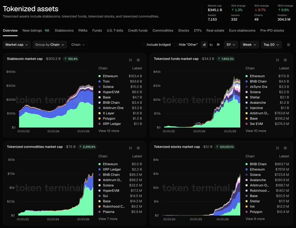Screen dimensions: 296x228
Task: Select Ink row in stocks legend
Action: [267, 207]
